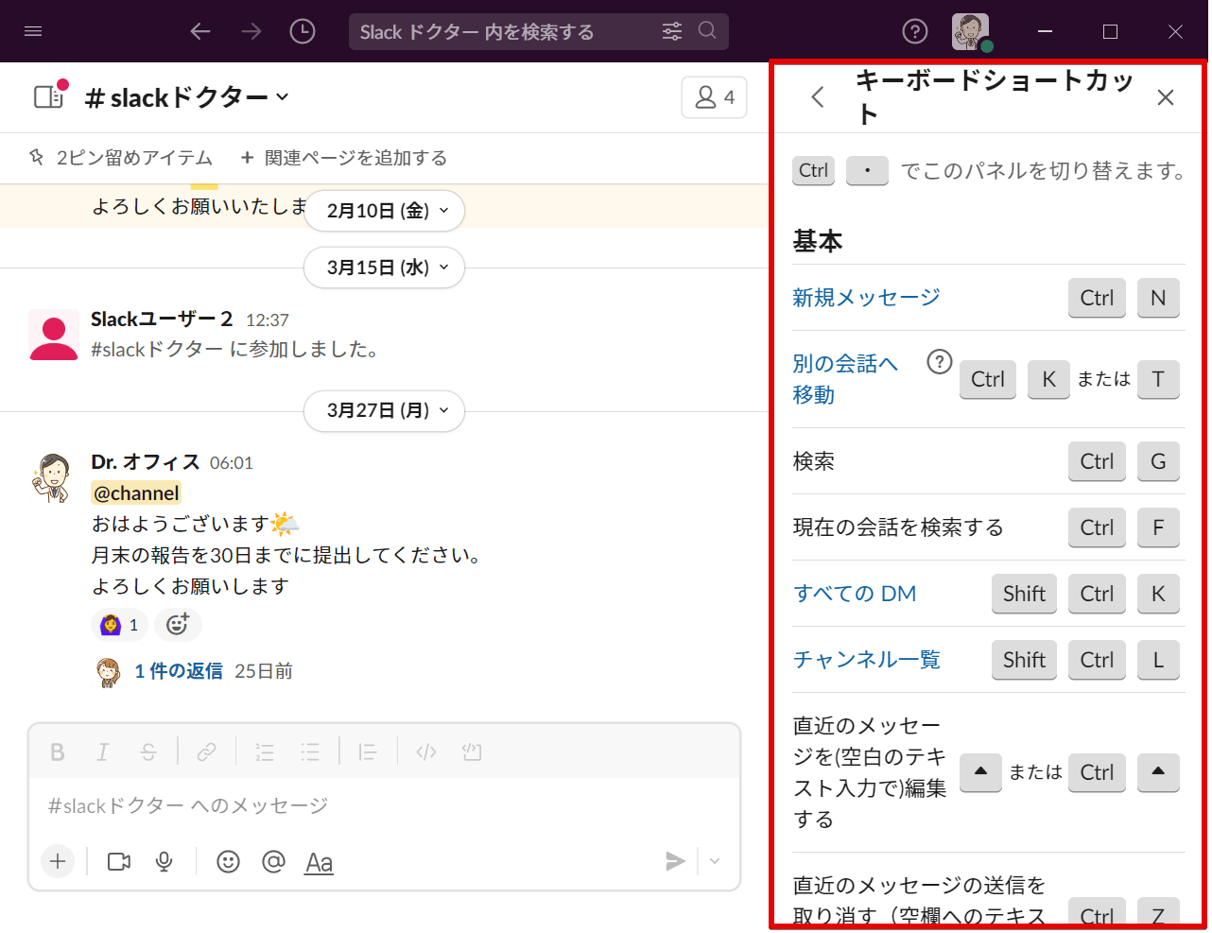The width and height of the screenshot is (1212, 933).
Task: Select the italic formatting icon
Action: coord(102,752)
